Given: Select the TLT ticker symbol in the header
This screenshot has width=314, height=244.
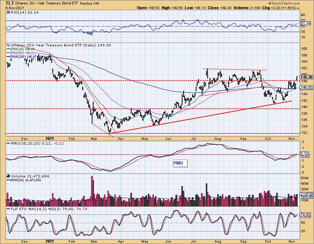Looking at the screenshot, I should coord(10,3).
